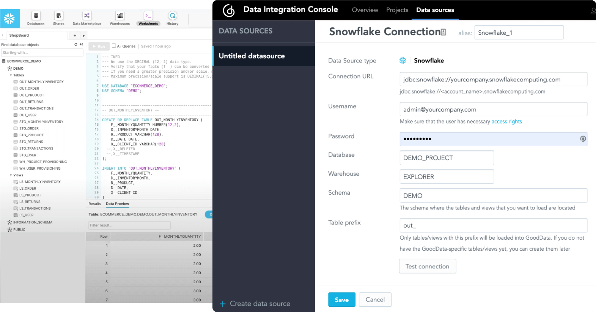The height and width of the screenshot is (312, 596).
Task: Click the Table prefix field out_
Action: coord(494,225)
